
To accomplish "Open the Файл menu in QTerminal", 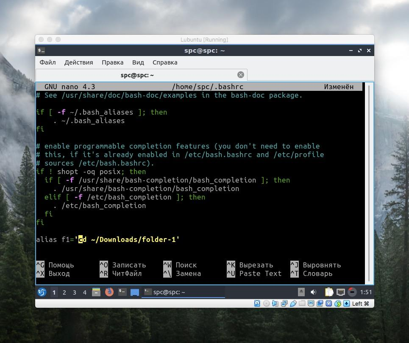I will (47, 62).
